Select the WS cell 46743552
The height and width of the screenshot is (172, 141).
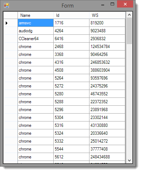click(x=107, y=94)
